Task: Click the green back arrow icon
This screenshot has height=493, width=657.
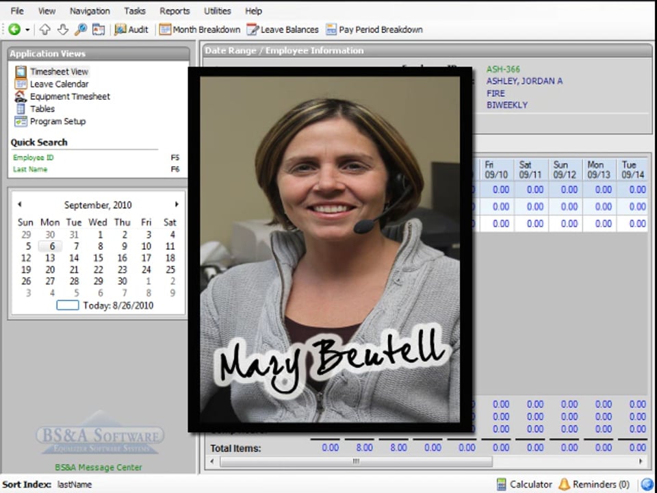Action: click(14, 29)
